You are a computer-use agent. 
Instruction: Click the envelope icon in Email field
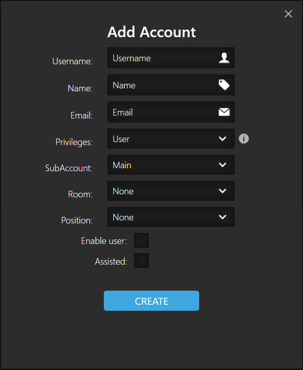pos(224,112)
